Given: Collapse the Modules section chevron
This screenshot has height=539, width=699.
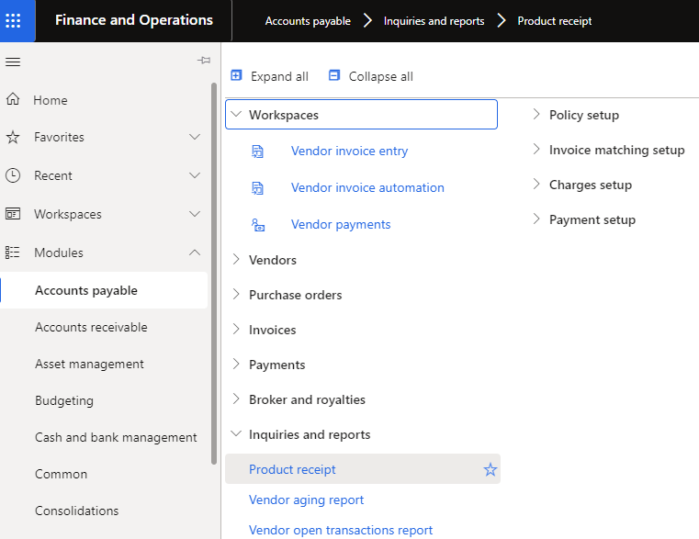Looking at the screenshot, I should [195, 253].
